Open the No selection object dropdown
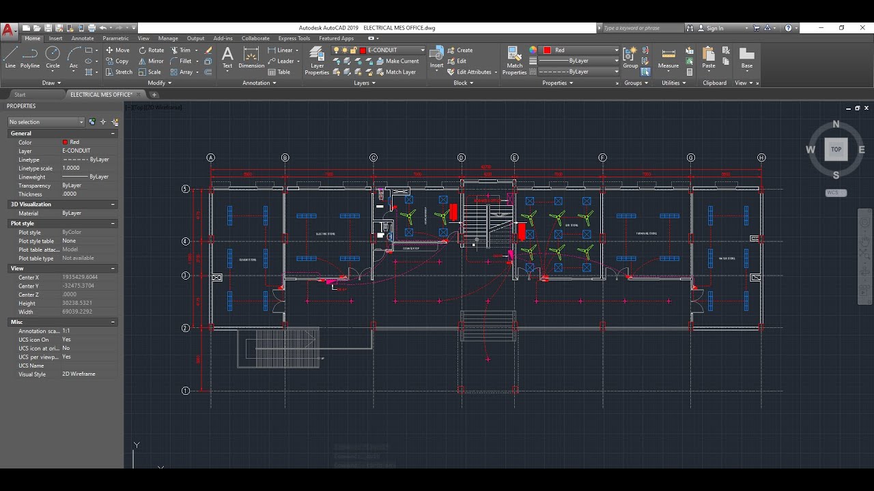The width and height of the screenshot is (874, 491). pyautogui.click(x=46, y=122)
